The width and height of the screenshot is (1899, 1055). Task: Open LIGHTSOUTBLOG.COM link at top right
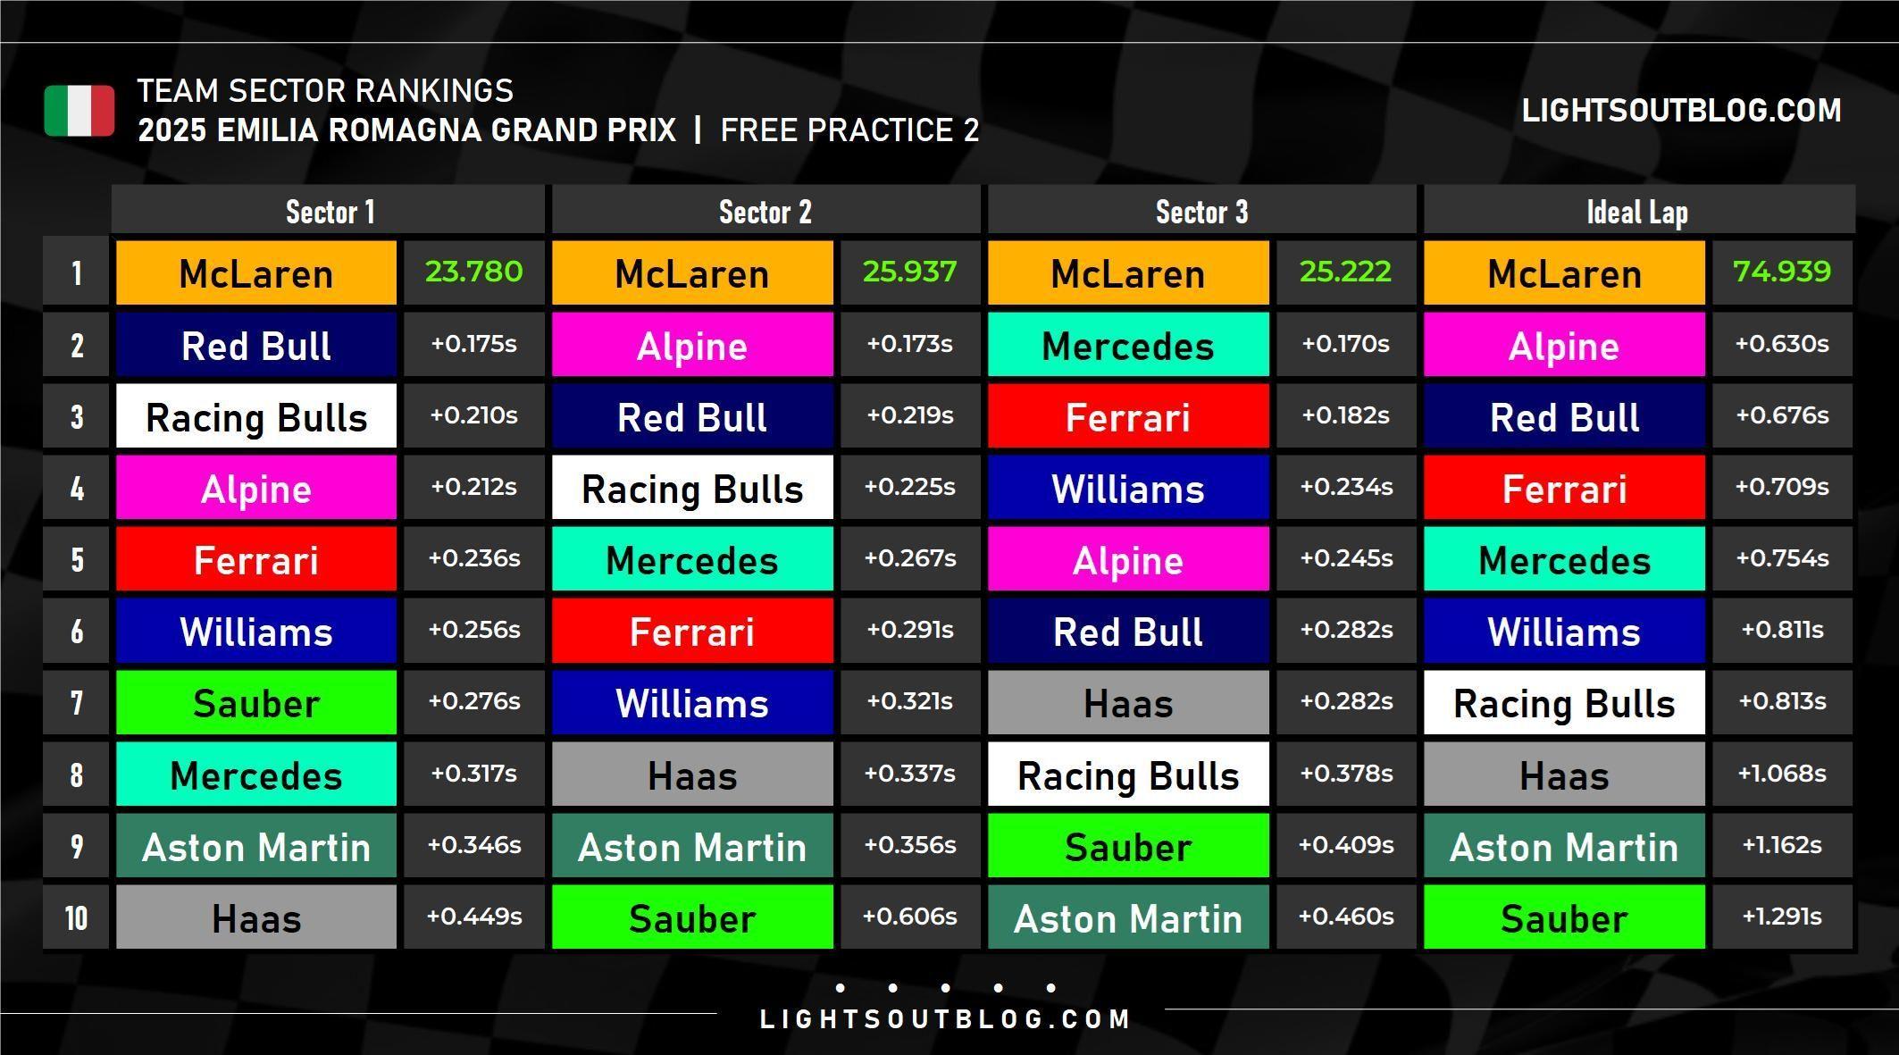[1681, 111]
